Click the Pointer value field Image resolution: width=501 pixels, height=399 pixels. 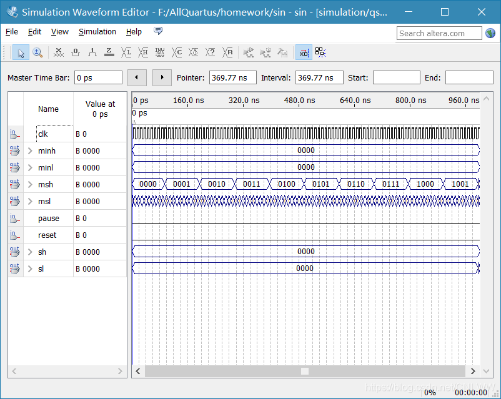tap(232, 77)
